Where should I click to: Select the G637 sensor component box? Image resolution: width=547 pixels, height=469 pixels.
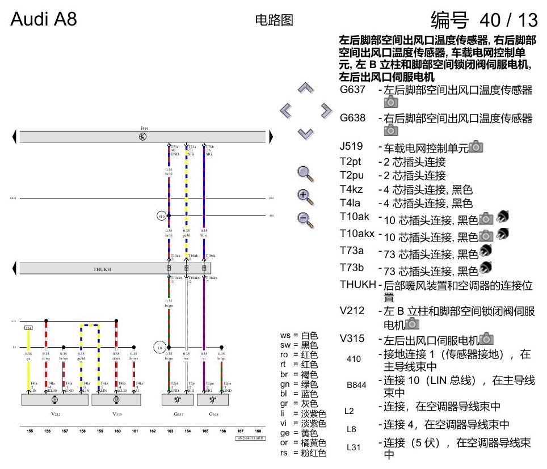coord(178,400)
